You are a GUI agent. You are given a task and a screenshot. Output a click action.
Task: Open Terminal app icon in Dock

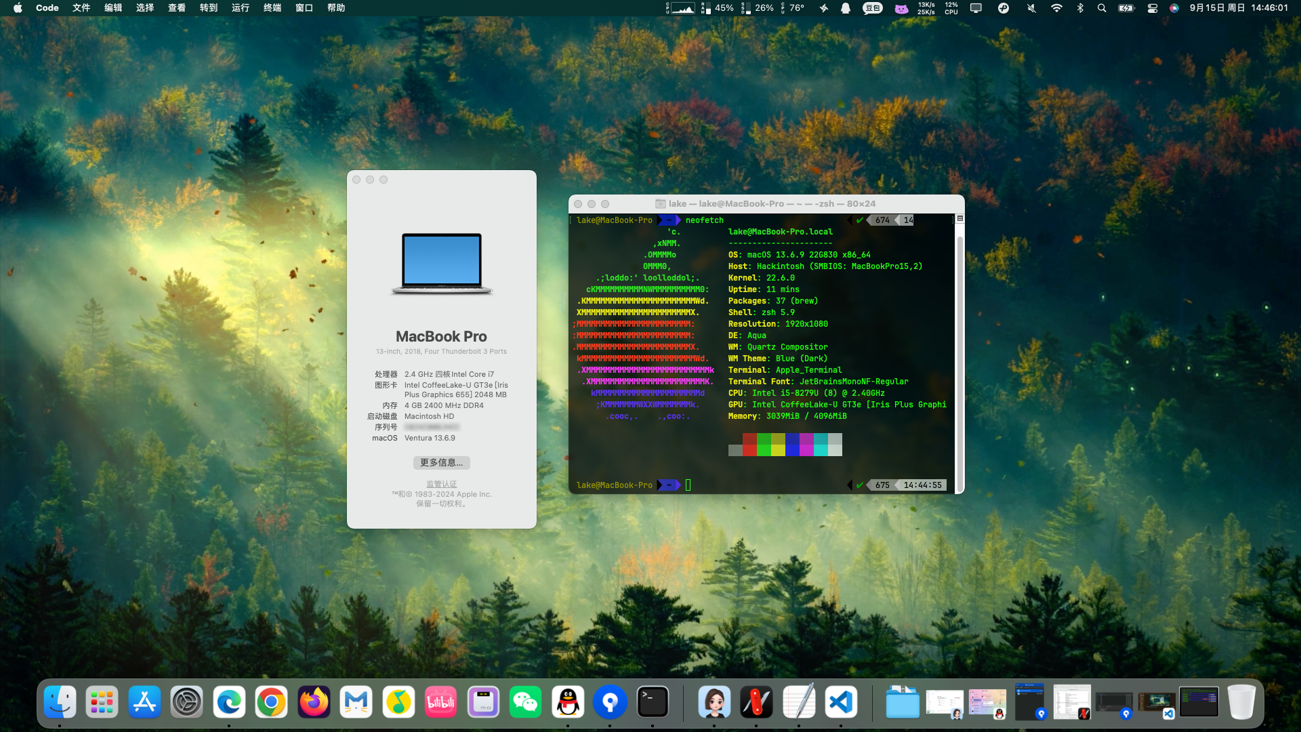[x=653, y=703]
